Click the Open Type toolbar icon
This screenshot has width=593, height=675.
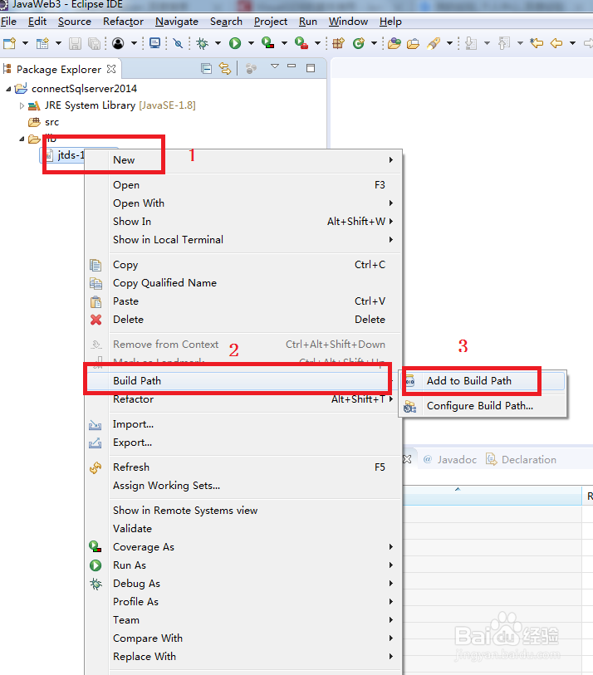(x=394, y=43)
